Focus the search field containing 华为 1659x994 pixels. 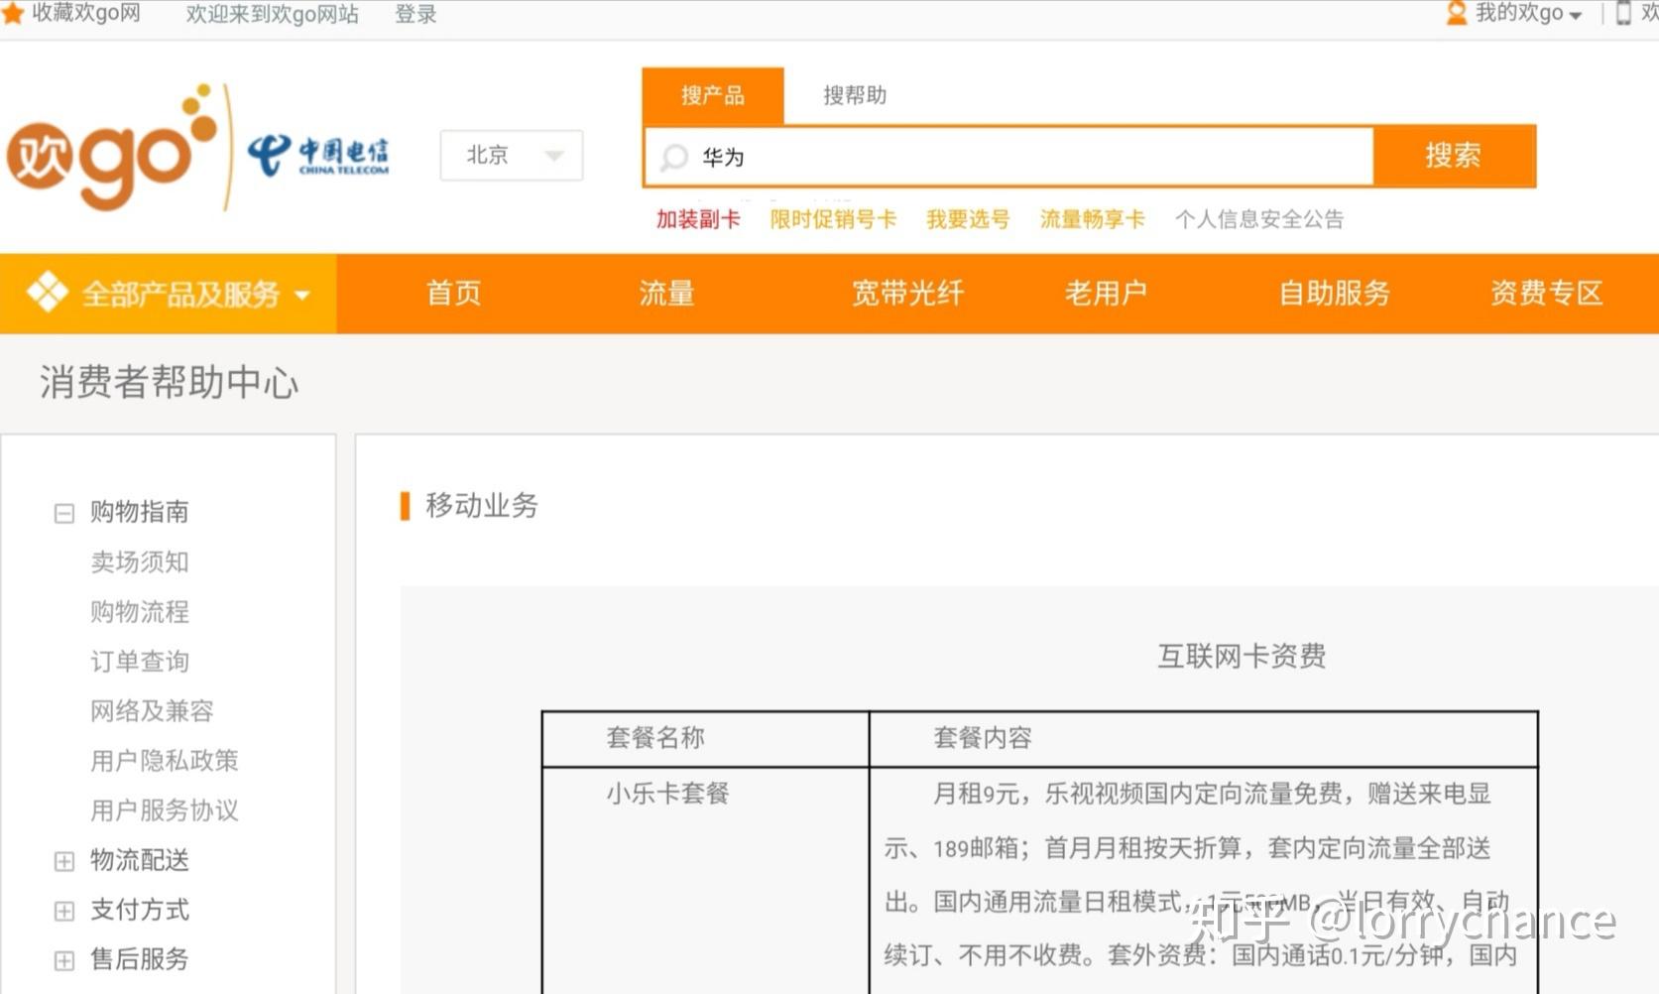pos(1009,157)
